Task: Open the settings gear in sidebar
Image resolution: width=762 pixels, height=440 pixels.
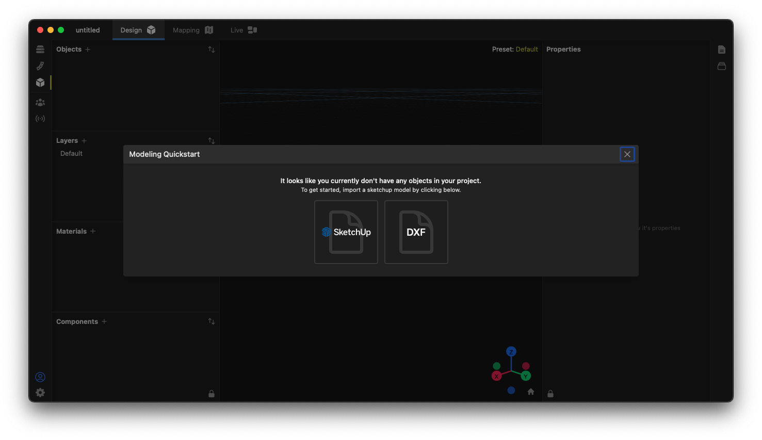Action: click(x=40, y=393)
